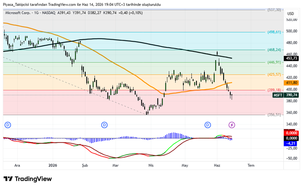Click the Şub month label on time axis
The width and height of the screenshot is (303, 188).
point(85,165)
